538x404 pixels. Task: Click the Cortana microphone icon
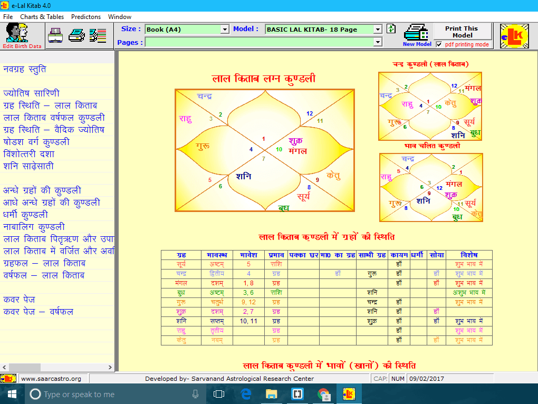(x=195, y=395)
